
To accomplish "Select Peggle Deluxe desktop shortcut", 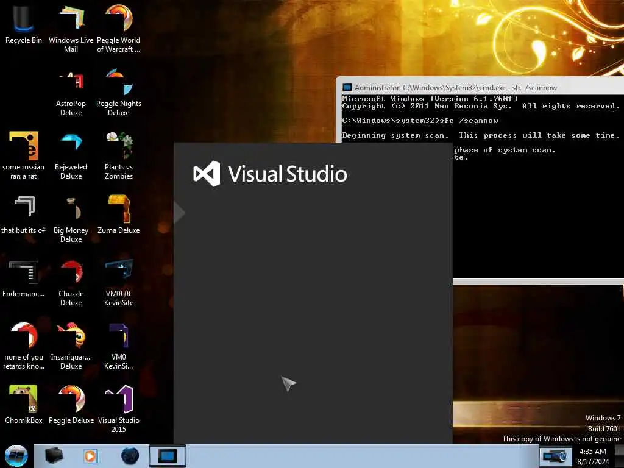I will point(71,405).
